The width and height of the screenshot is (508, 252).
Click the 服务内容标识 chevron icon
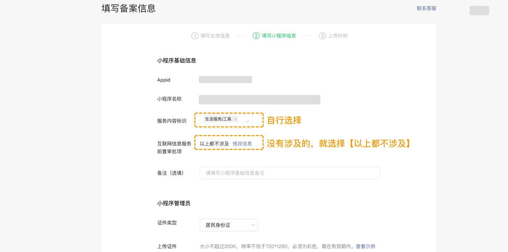[x=247, y=121]
